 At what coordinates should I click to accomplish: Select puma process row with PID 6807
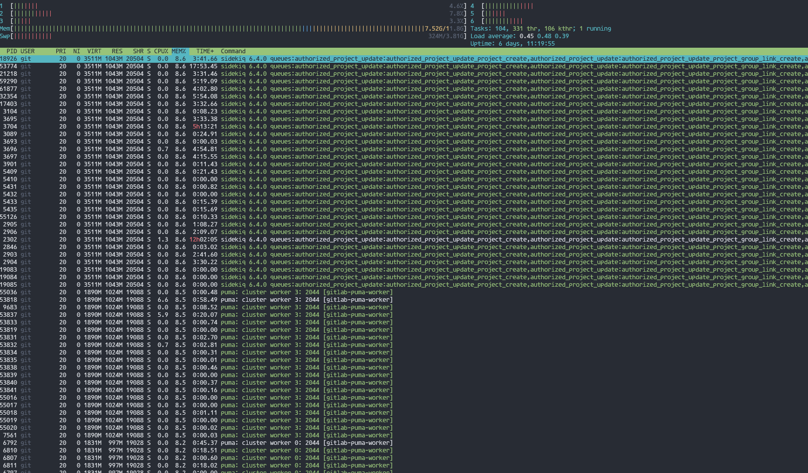404,458
